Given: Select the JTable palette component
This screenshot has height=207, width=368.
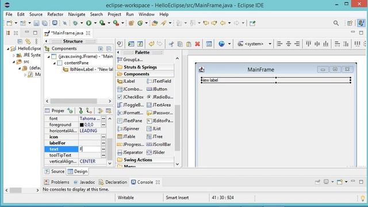Looking at the screenshot, I should pyautogui.click(x=126, y=137).
